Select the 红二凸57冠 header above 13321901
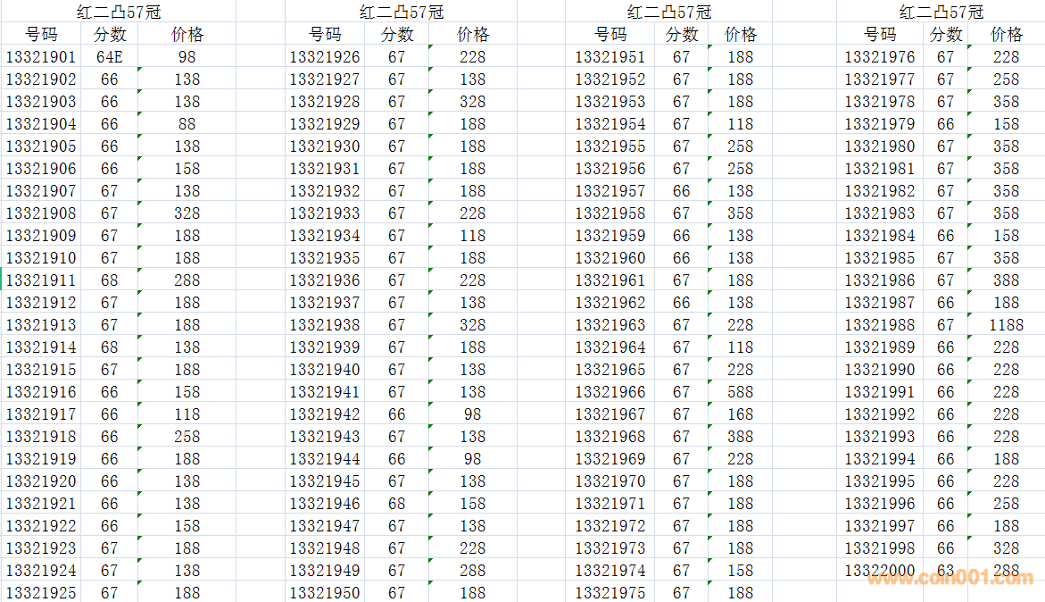 (118, 12)
